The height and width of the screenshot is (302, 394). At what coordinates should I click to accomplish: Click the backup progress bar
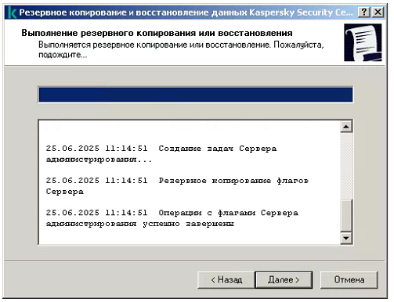click(196, 95)
